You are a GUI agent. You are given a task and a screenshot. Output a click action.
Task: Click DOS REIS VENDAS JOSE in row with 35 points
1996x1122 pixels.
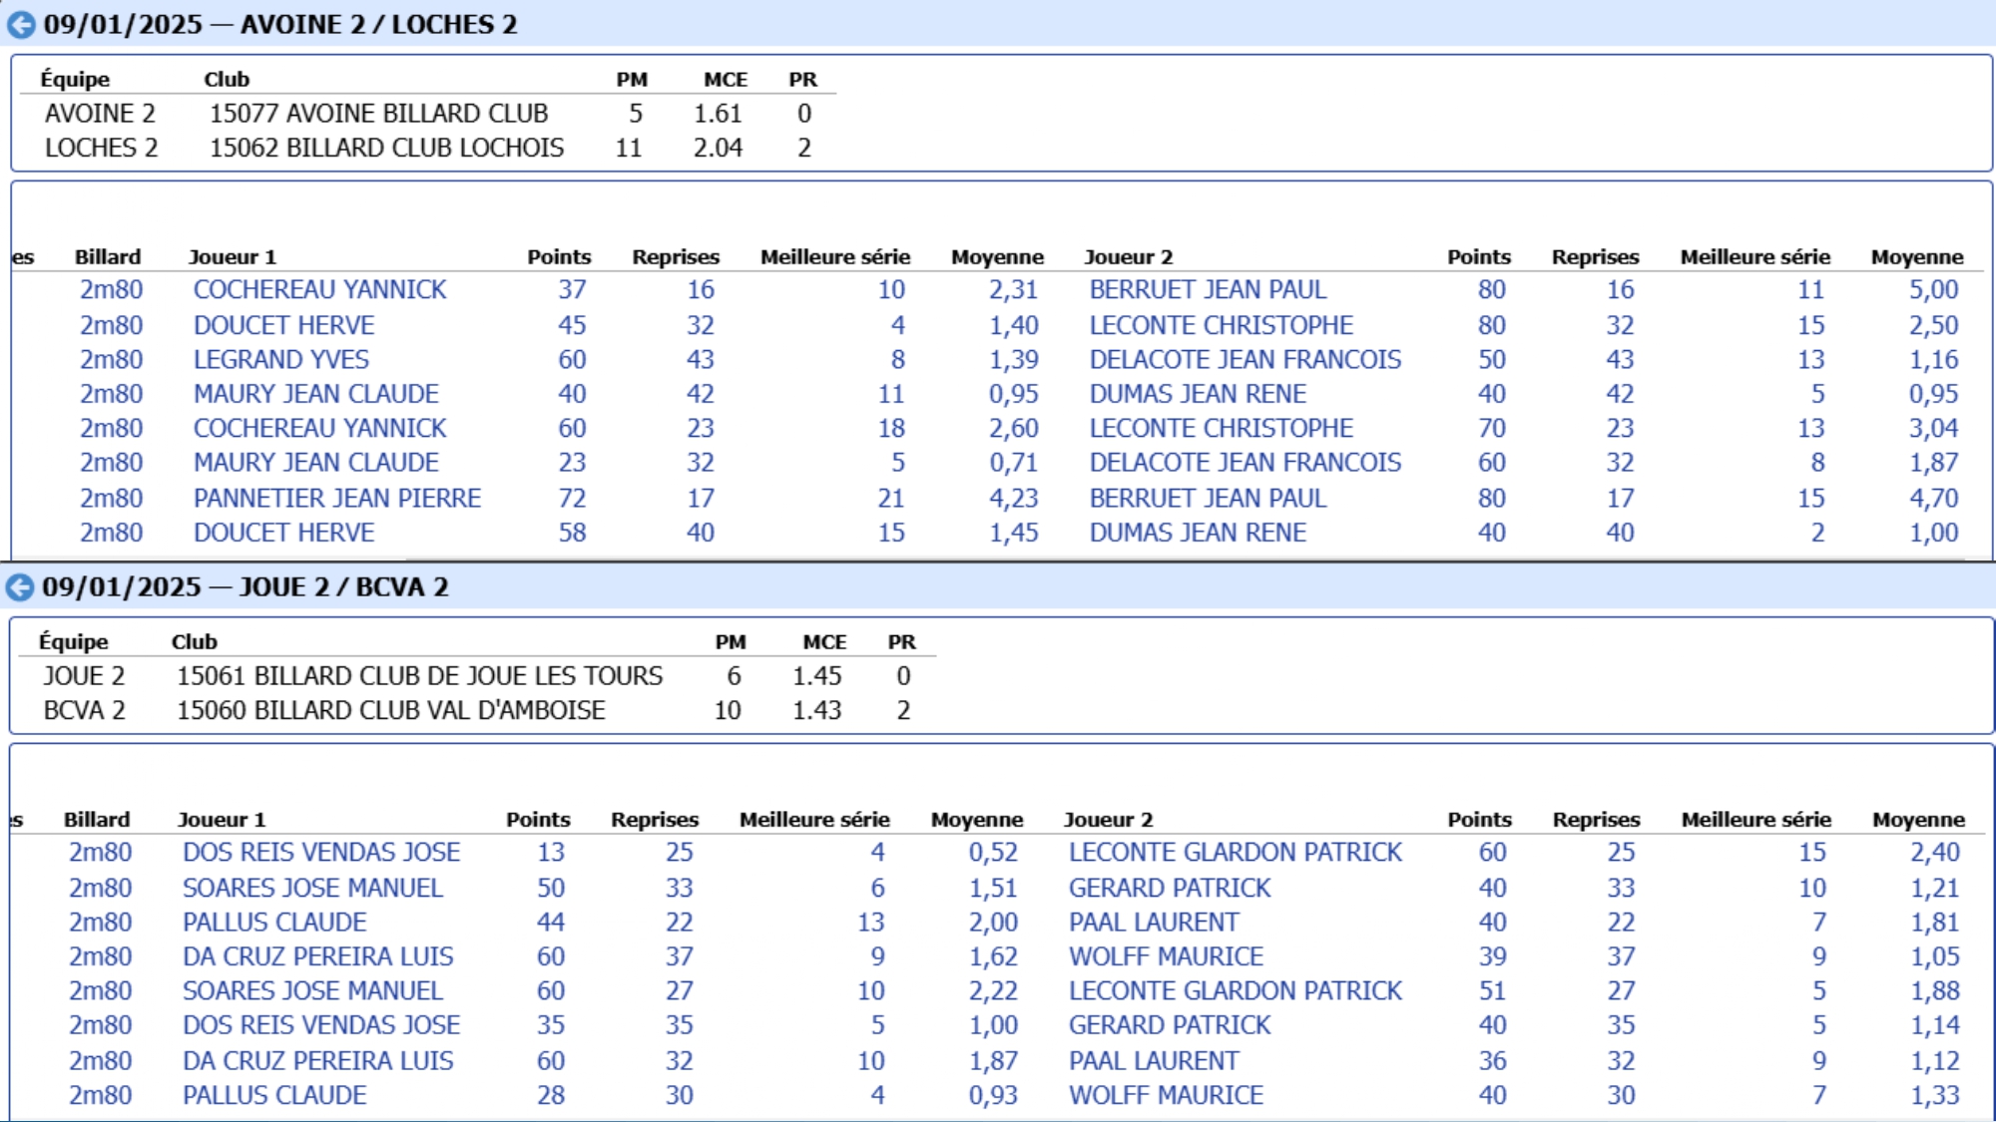[x=320, y=1025]
